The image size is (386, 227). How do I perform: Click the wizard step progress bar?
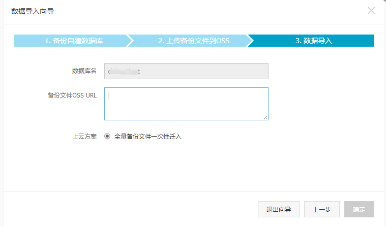193,41
